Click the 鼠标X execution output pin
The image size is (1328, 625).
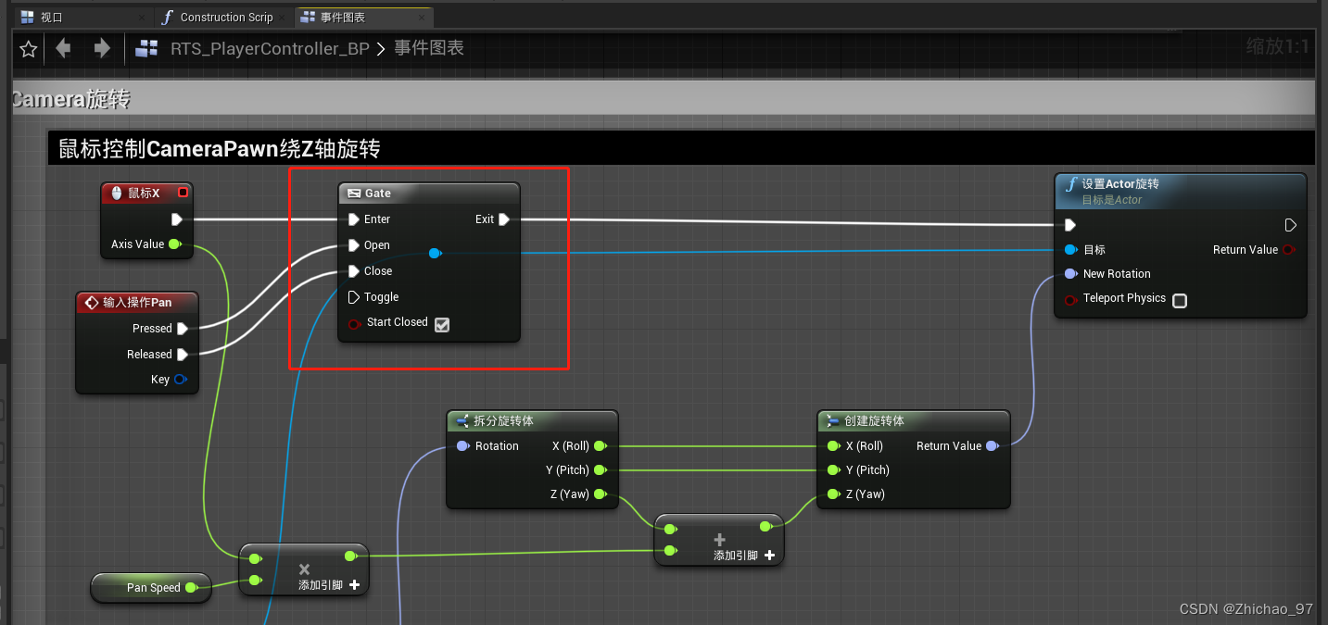click(x=177, y=219)
